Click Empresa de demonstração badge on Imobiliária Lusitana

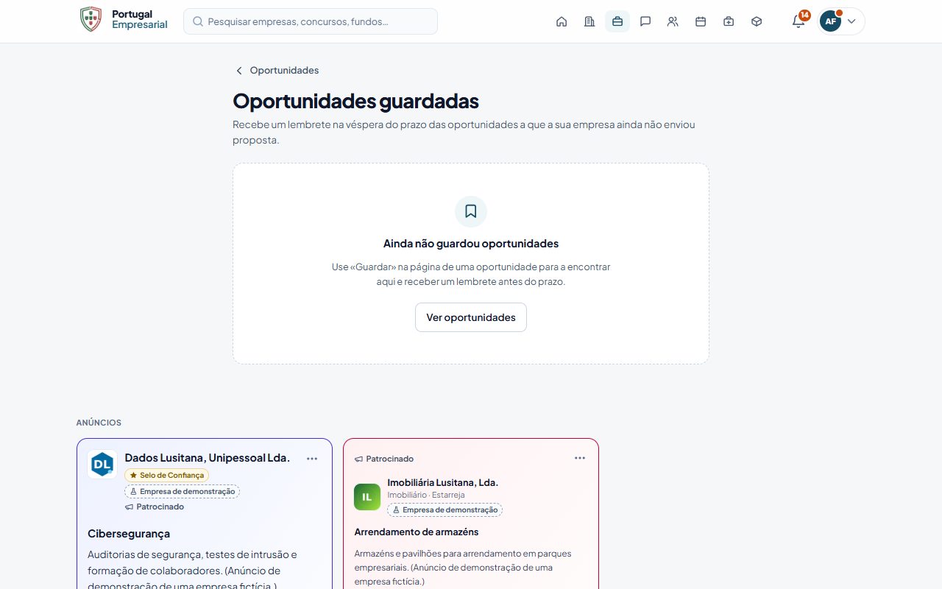tap(445, 509)
